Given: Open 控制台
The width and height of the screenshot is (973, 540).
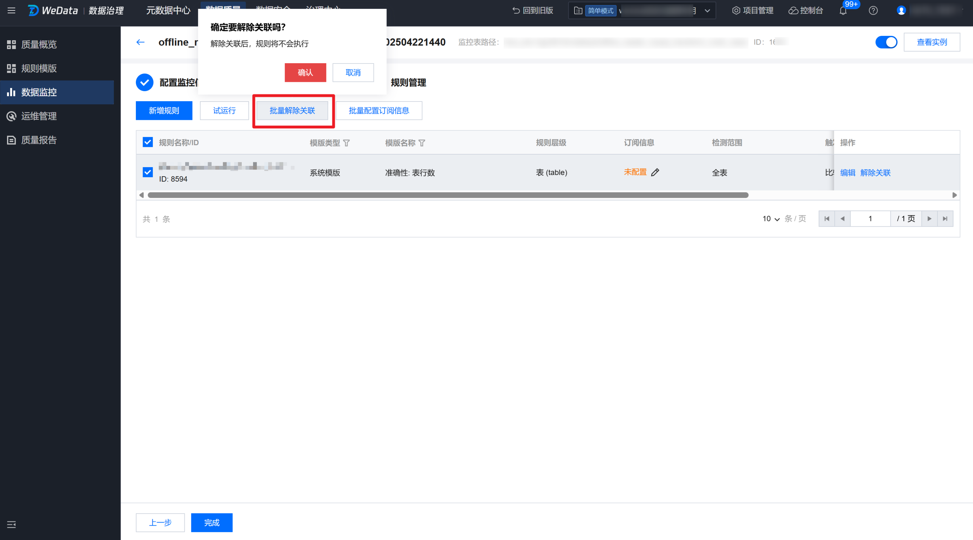Looking at the screenshot, I should click(x=805, y=10).
